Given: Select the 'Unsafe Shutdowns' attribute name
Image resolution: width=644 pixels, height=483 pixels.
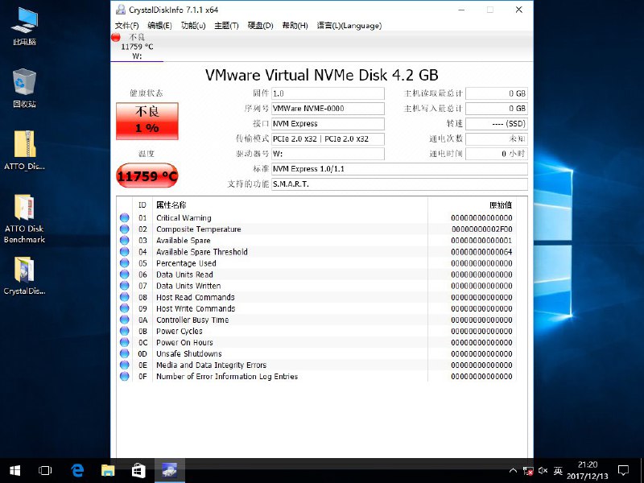Looking at the screenshot, I should point(189,353).
